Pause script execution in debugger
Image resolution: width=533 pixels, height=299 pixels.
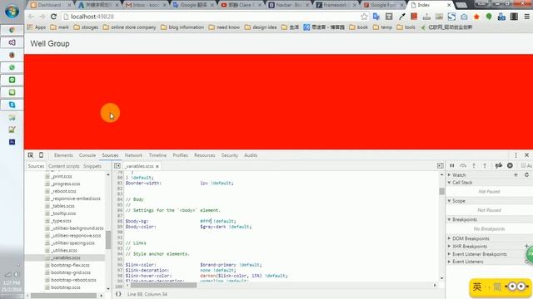tap(452, 165)
